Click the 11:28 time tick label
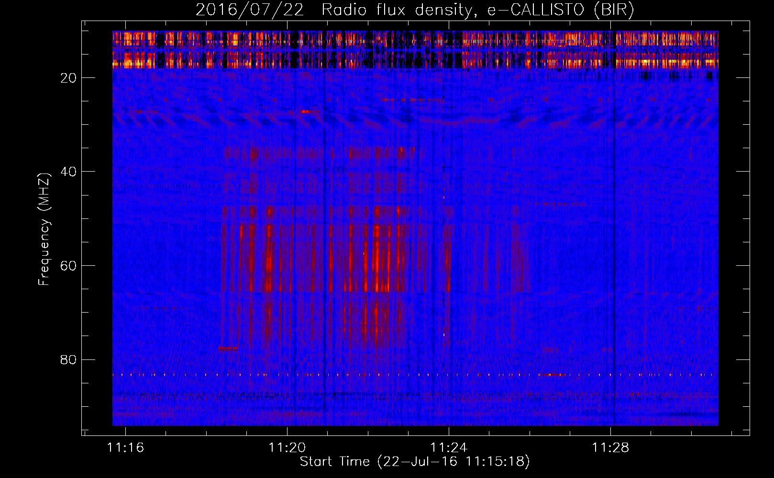 [x=610, y=448]
